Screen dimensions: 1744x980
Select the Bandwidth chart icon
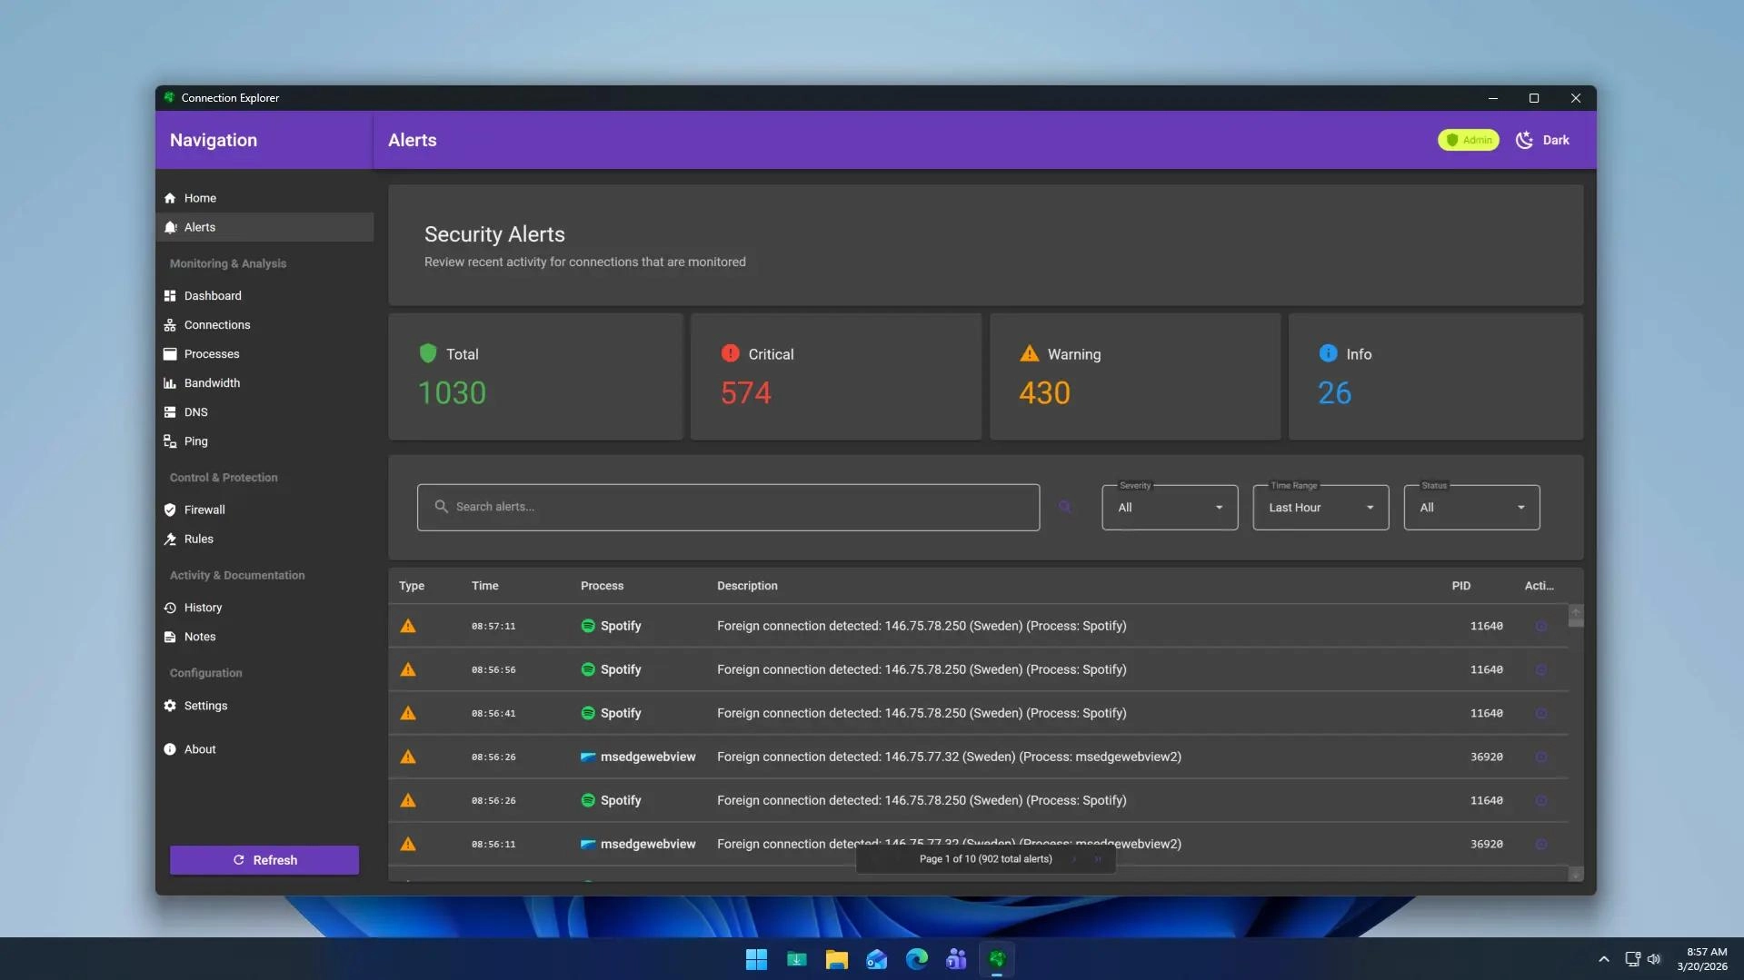170,382
